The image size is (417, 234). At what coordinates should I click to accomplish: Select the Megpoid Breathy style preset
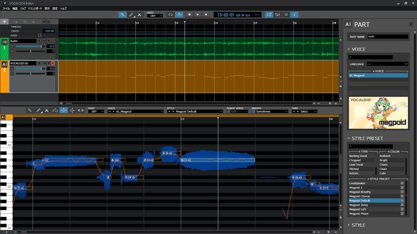(x=360, y=192)
